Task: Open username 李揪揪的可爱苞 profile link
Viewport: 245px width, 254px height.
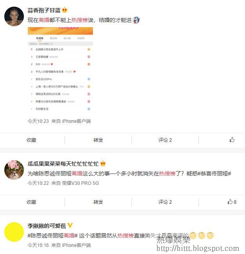Action: coord(47,226)
